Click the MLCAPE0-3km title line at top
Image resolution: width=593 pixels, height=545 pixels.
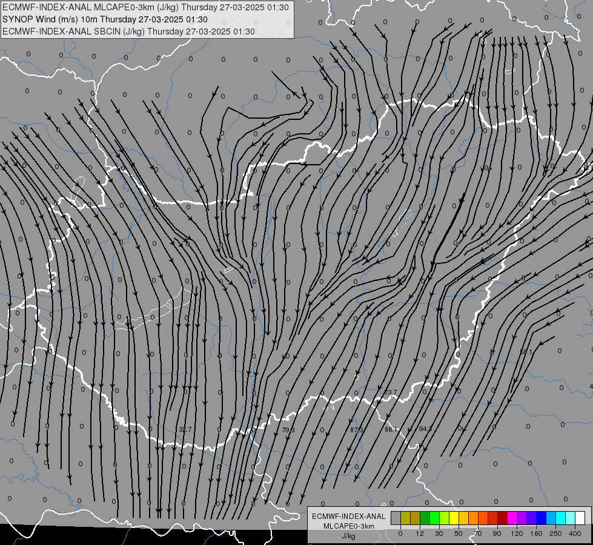[x=145, y=7]
